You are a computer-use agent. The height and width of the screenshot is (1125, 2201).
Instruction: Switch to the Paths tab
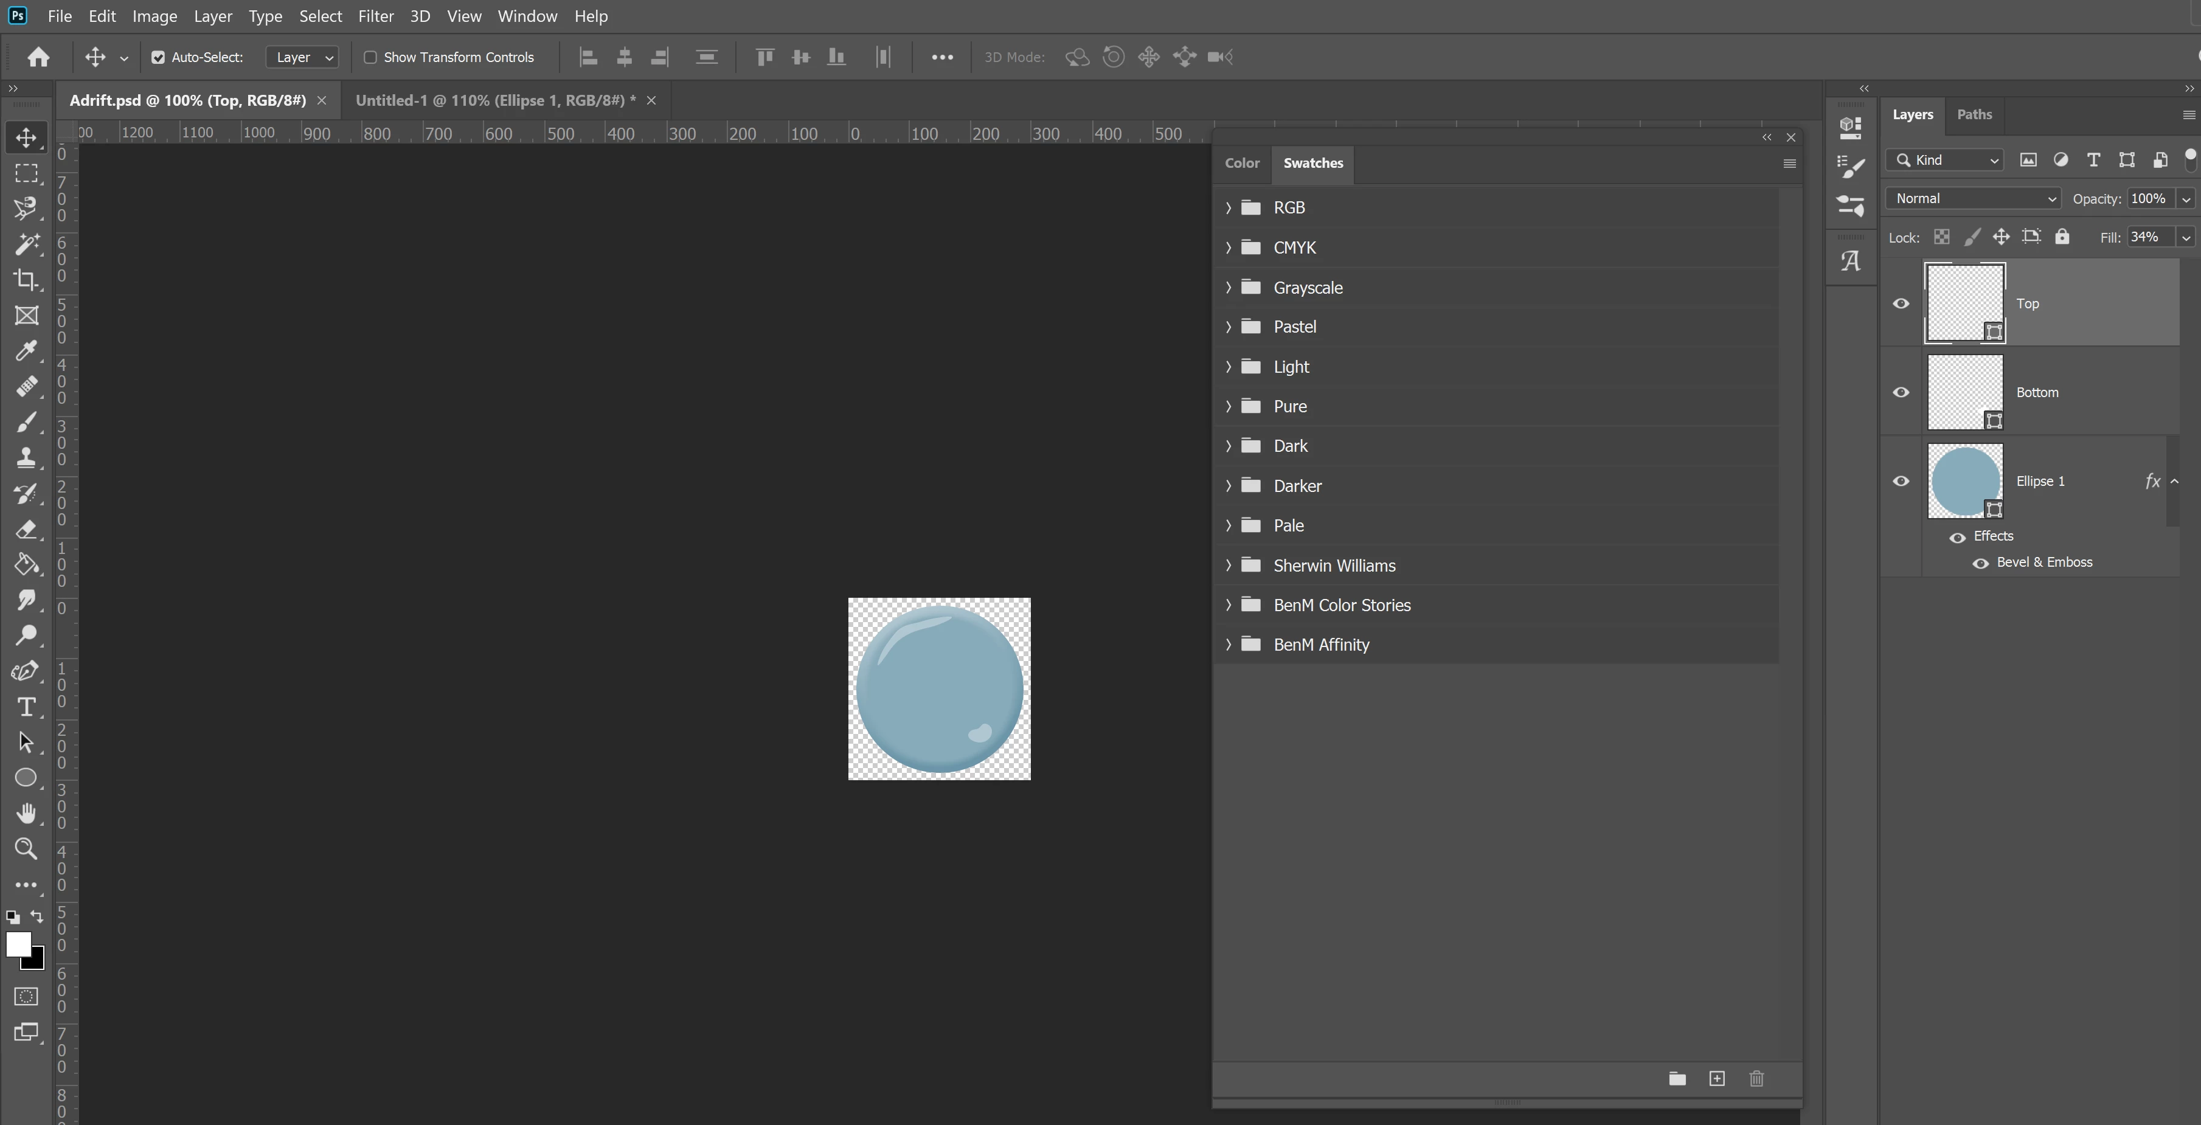click(1974, 114)
